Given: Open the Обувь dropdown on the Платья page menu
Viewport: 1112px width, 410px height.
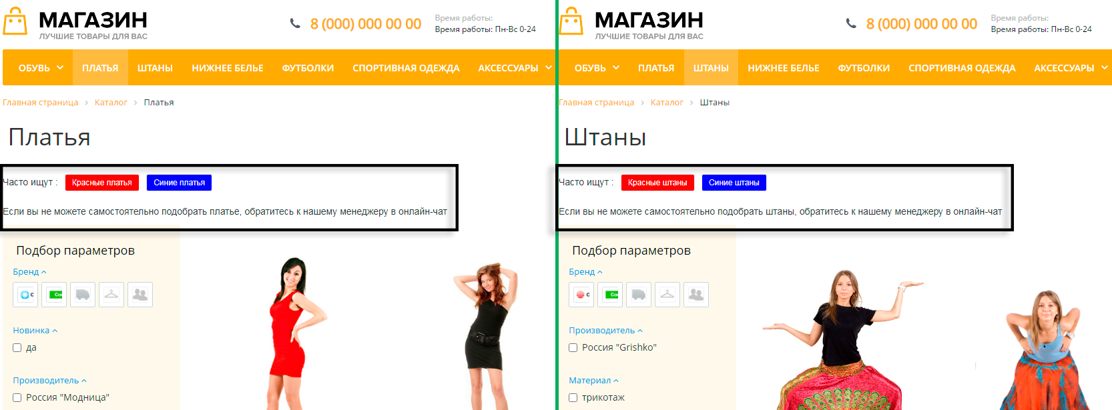Looking at the screenshot, I should (x=41, y=68).
